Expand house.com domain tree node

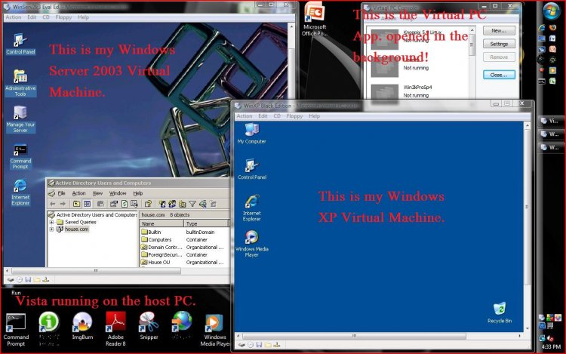pos(51,229)
